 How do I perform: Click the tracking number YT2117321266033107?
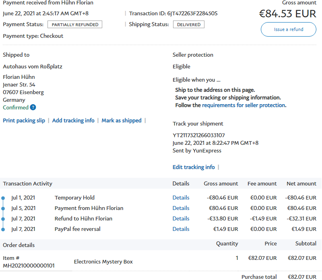(x=198, y=135)
